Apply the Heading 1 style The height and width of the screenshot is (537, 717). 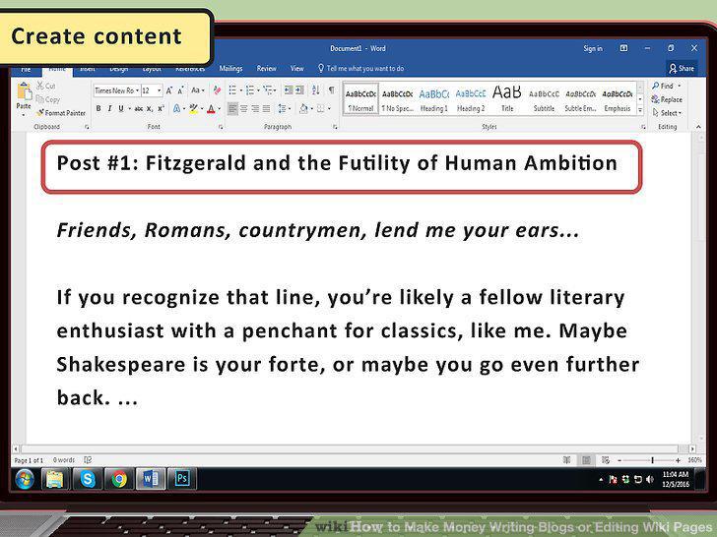[x=434, y=99]
